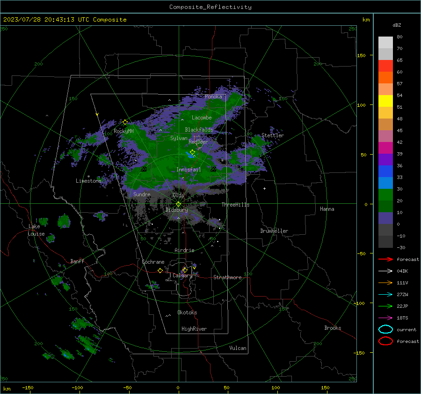Click the Vulcan city label
The image size is (421, 394).
(x=238, y=348)
